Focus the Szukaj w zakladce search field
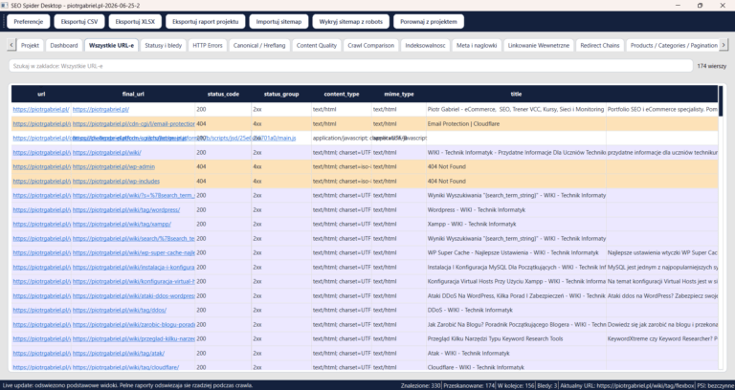The height and width of the screenshot is (390, 735). (x=350, y=66)
